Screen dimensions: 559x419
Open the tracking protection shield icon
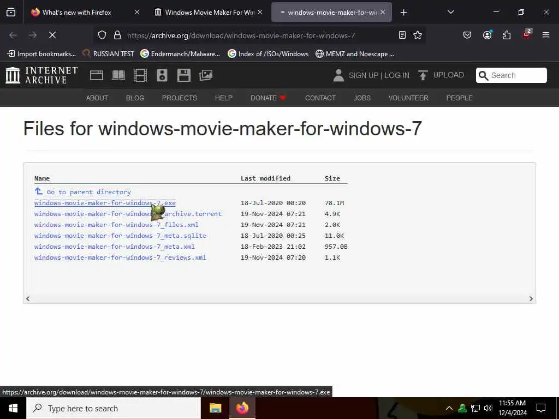click(102, 35)
